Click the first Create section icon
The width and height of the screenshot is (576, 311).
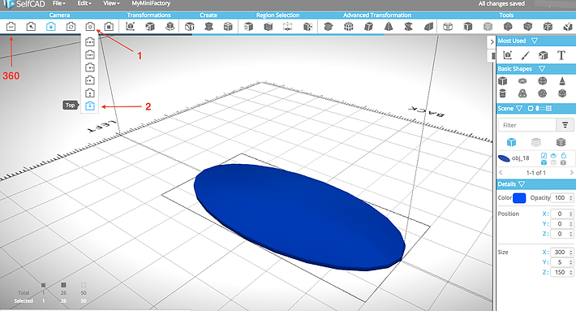pyautogui.click(x=189, y=27)
